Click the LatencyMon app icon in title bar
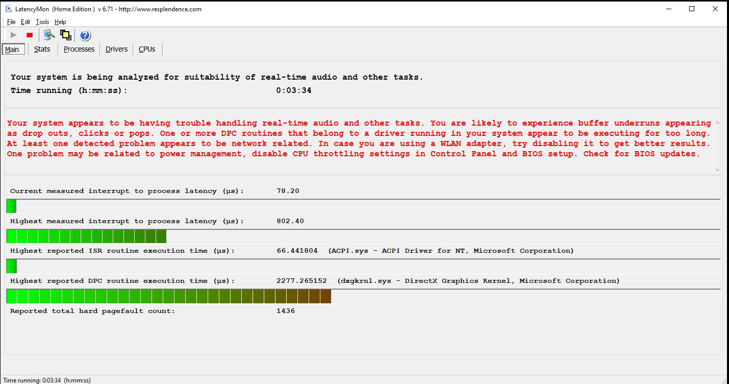Image resolution: width=729 pixels, height=384 pixels. 9,9
